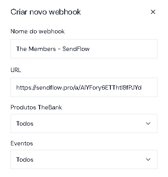Focus the URL input field
This screenshot has width=168, height=177.
coord(84,87)
